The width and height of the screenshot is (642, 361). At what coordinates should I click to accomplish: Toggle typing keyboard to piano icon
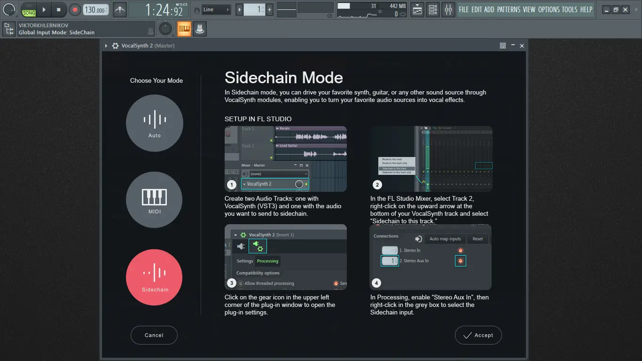click(184, 29)
